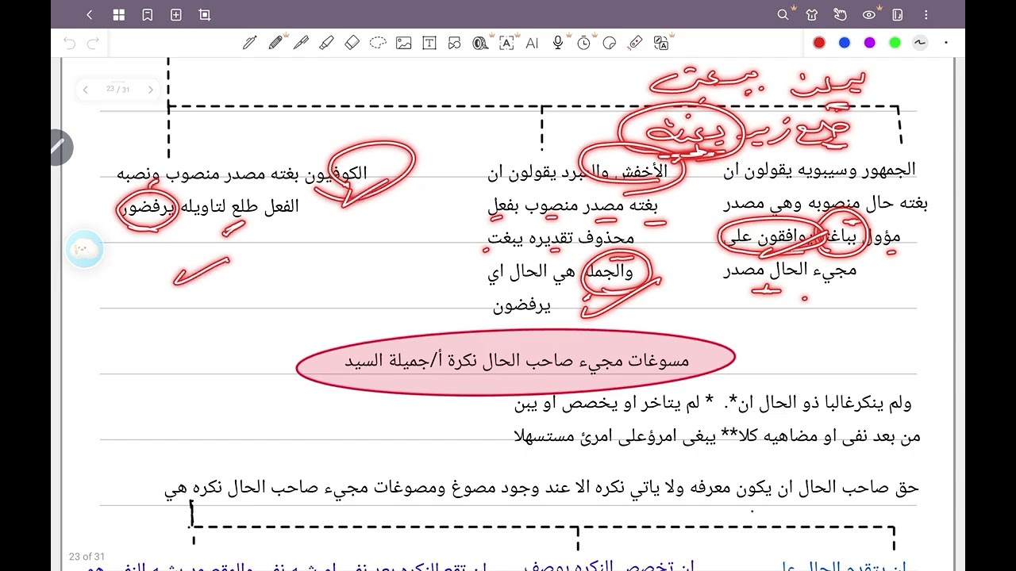The width and height of the screenshot is (1016, 571).
Task: Toggle finger touch drawing mode
Action: 840,14
